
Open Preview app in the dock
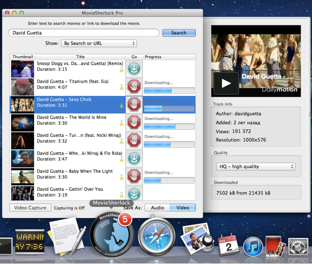pos(197,238)
